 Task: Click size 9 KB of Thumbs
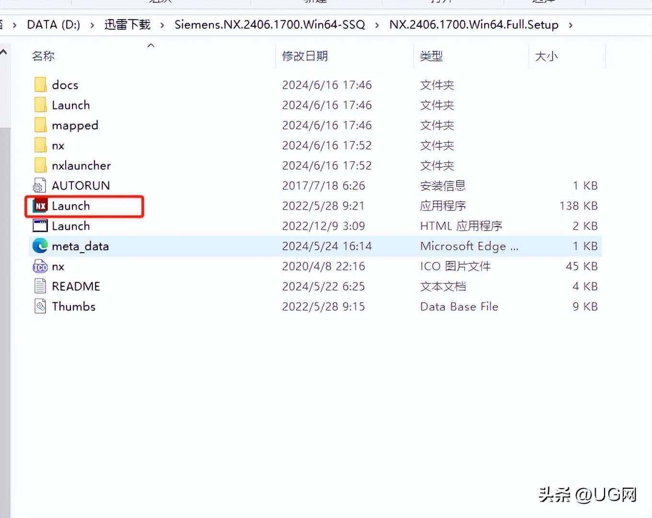pyautogui.click(x=585, y=306)
